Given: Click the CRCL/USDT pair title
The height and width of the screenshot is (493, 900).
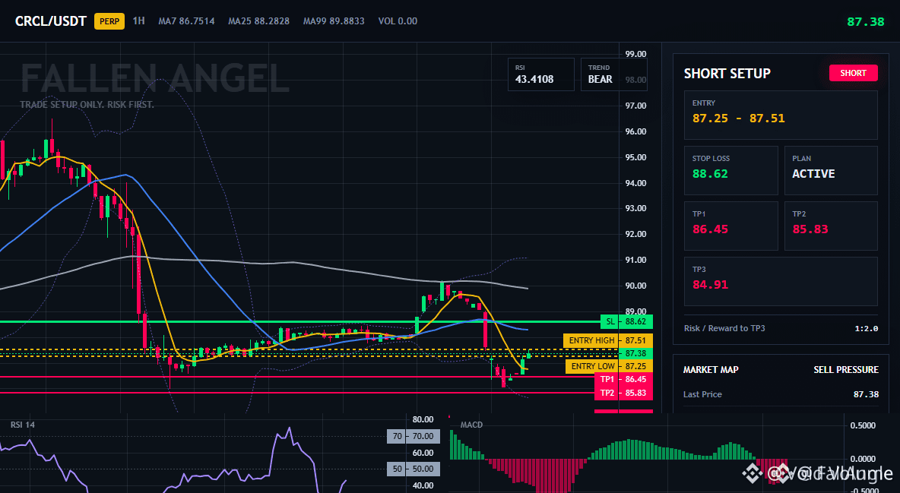Looking at the screenshot, I should coord(50,21).
